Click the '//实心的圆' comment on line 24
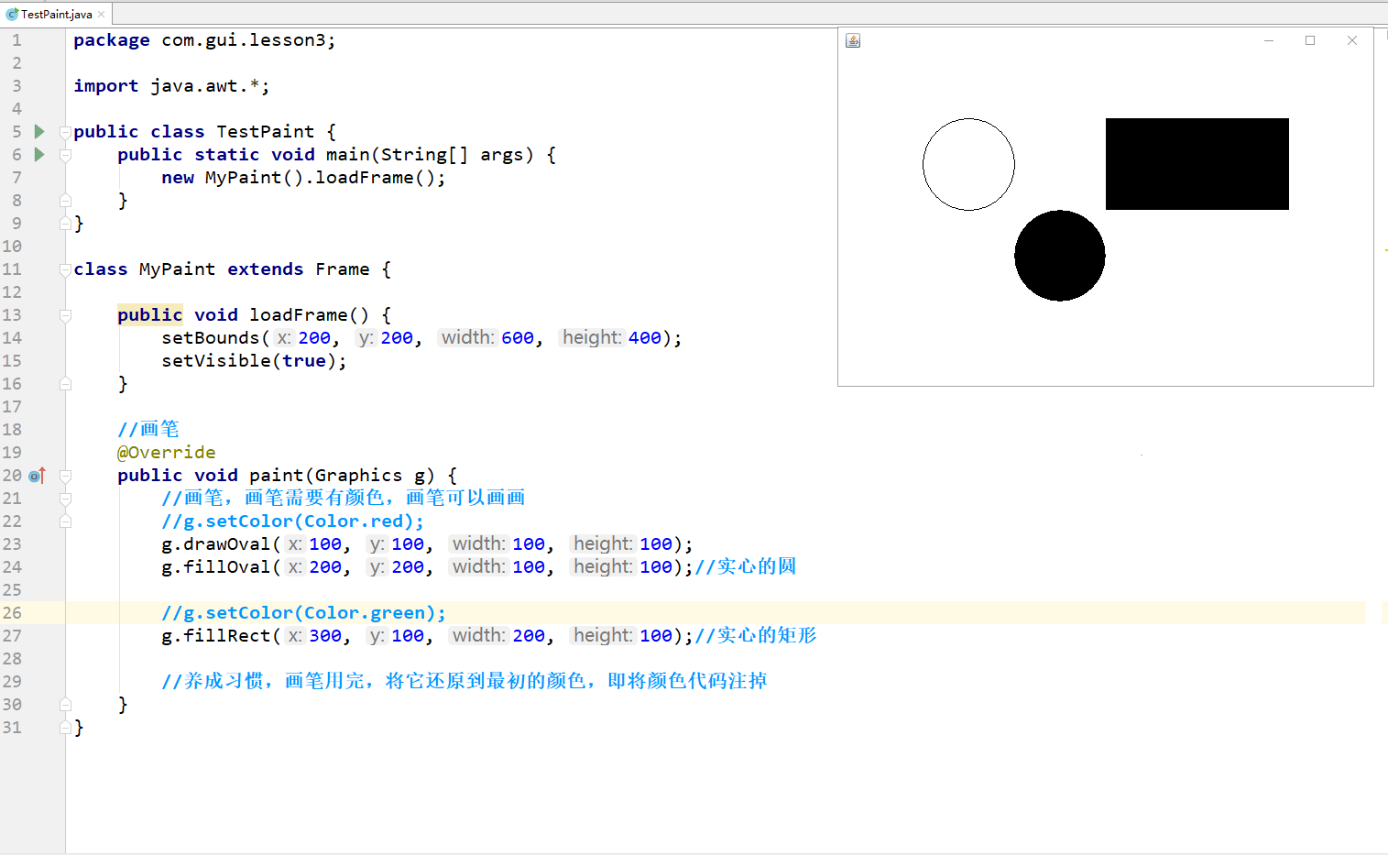Viewport: 1388px width, 856px height. [x=745, y=566]
